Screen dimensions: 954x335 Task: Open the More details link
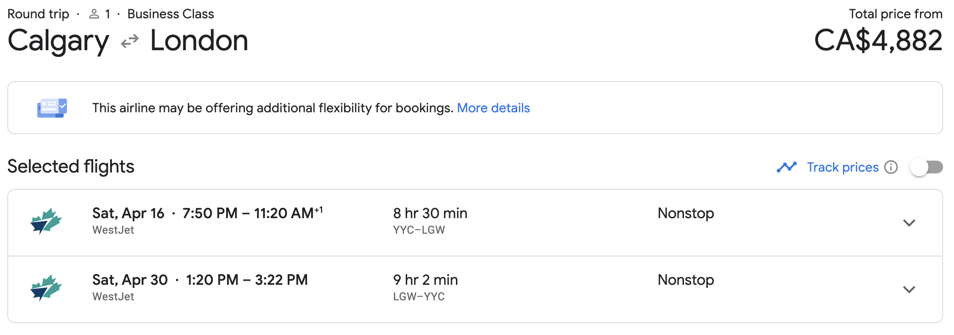493,108
